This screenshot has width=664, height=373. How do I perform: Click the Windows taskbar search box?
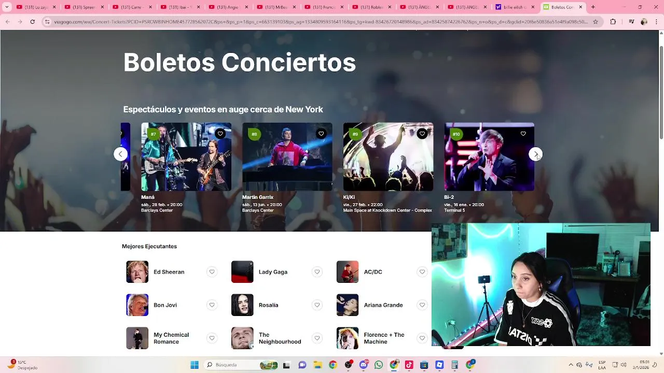pos(241,365)
